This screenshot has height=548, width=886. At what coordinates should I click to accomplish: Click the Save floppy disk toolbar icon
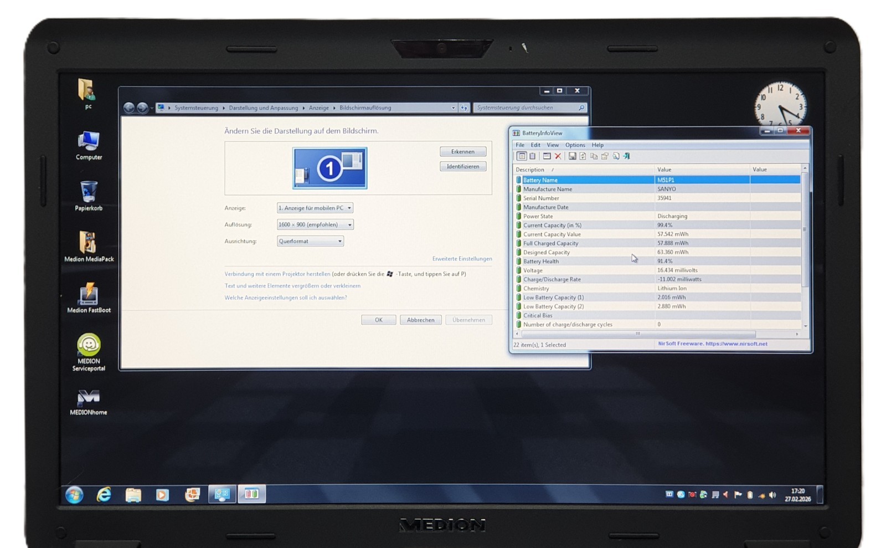point(572,156)
